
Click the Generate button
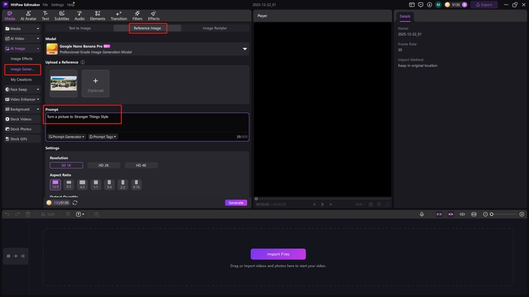coord(236,203)
